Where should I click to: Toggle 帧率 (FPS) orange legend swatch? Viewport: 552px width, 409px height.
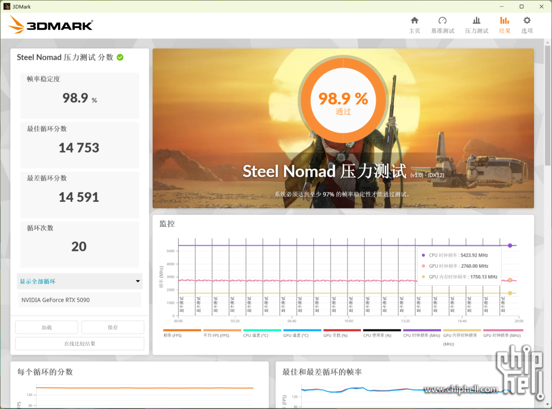182,330
